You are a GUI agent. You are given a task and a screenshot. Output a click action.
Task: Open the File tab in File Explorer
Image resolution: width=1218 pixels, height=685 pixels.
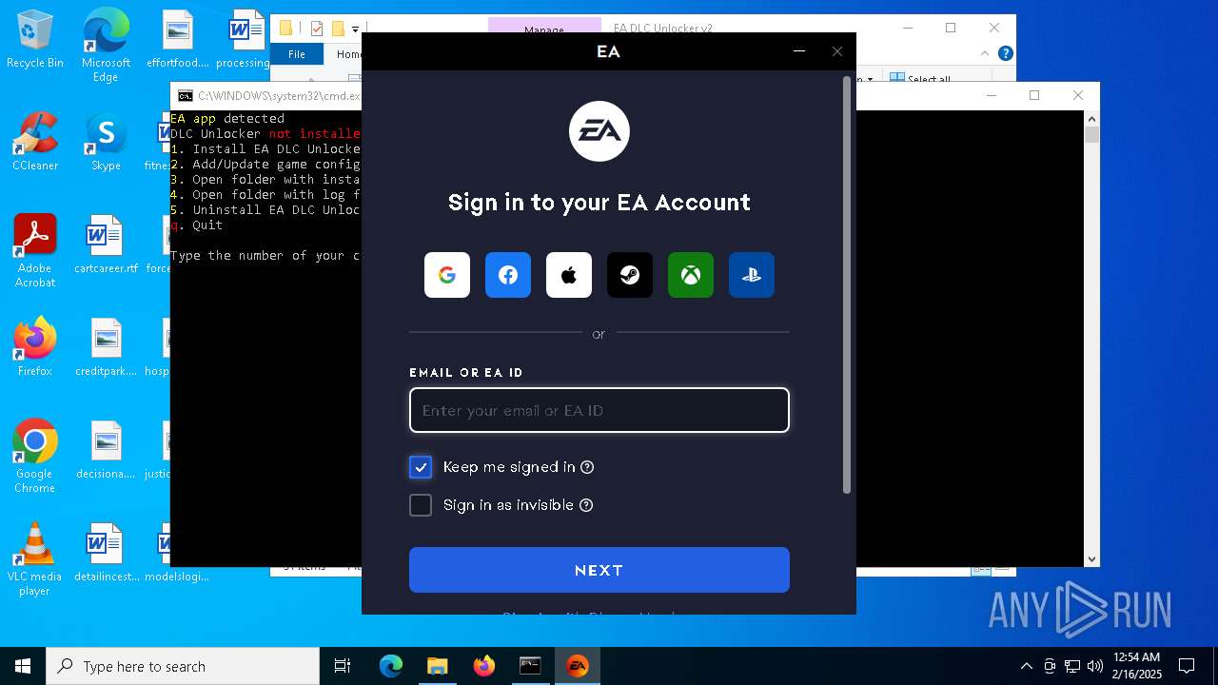point(297,54)
